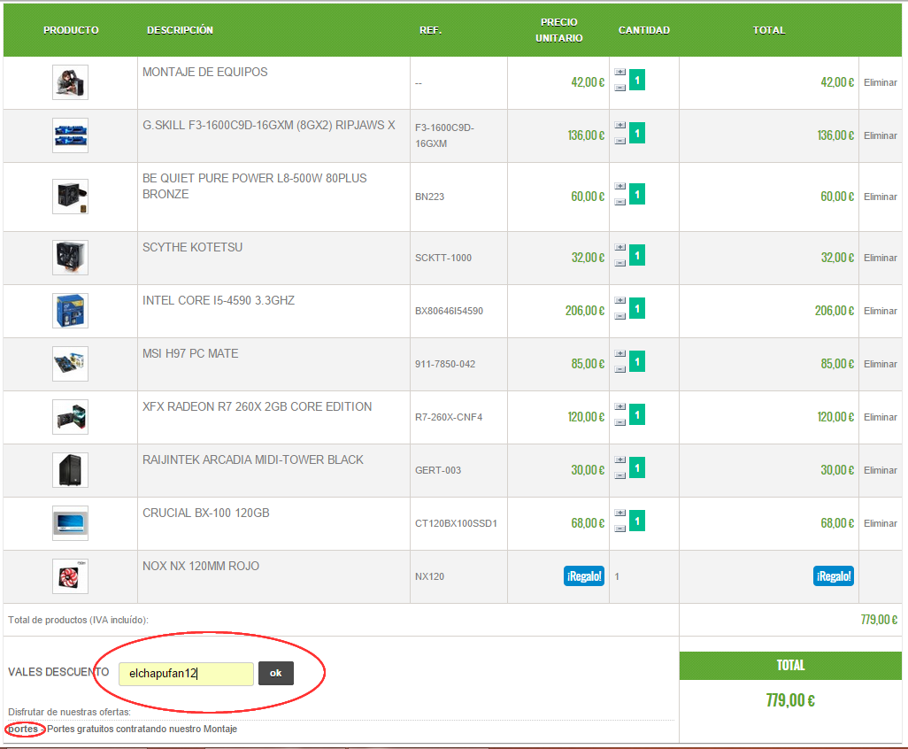Decrease quantity of SCYTHE KOTETSU

(620, 262)
